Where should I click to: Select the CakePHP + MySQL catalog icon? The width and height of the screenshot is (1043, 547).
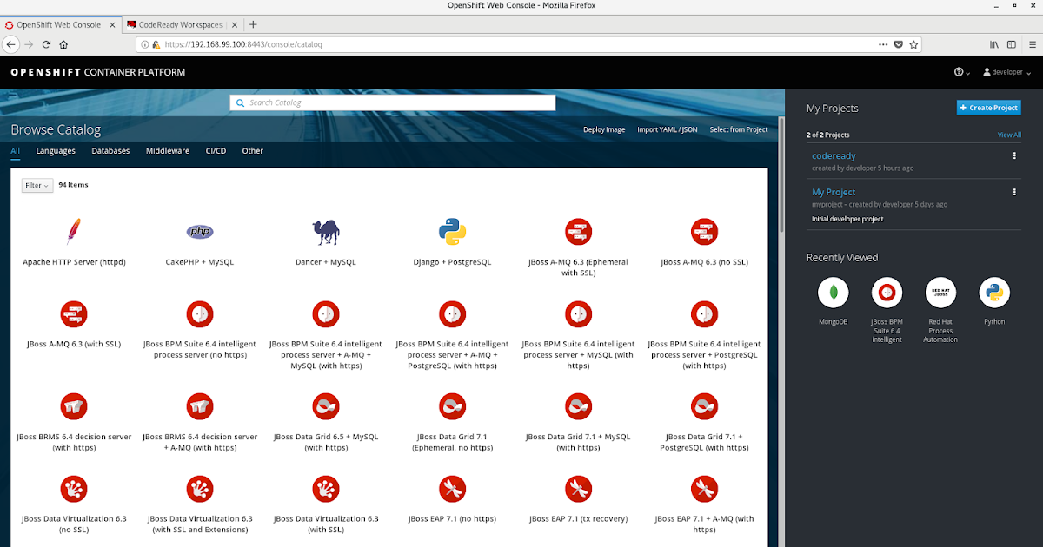tap(200, 232)
